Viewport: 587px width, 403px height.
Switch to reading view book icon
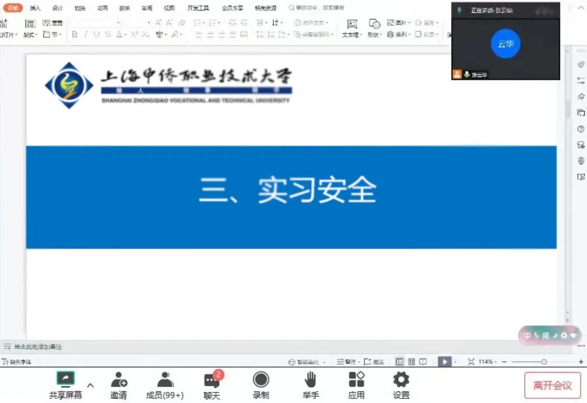tap(423, 362)
